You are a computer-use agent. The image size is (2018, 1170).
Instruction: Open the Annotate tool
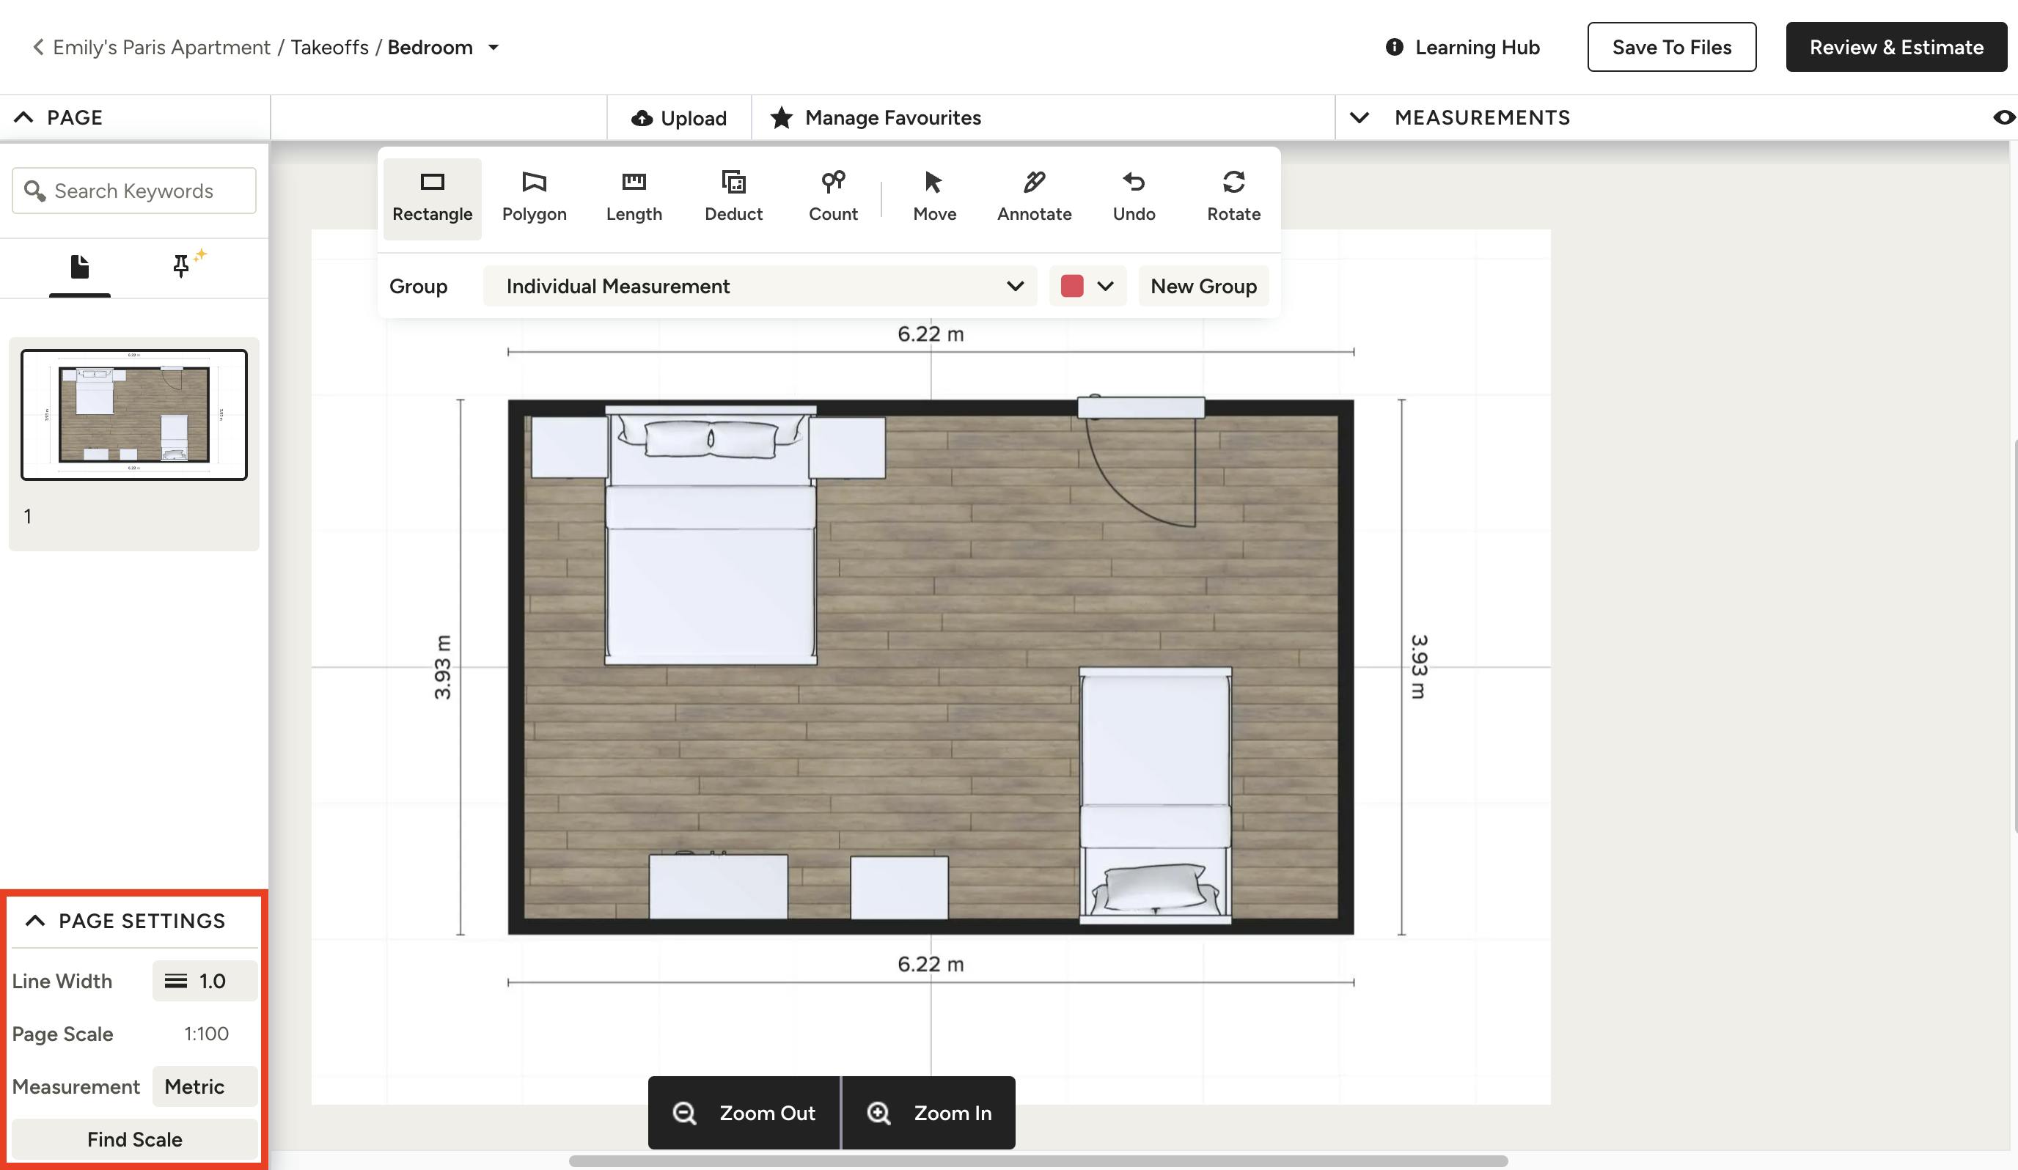[x=1034, y=198]
